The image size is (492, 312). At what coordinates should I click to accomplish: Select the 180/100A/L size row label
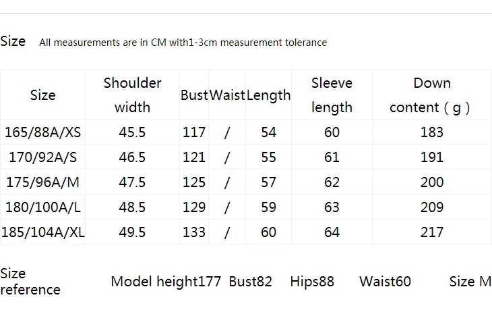coord(43,207)
